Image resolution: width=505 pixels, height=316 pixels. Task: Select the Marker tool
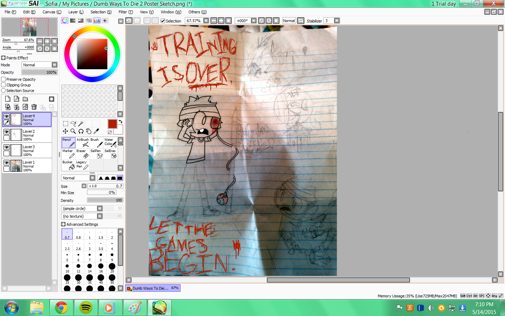click(x=68, y=154)
